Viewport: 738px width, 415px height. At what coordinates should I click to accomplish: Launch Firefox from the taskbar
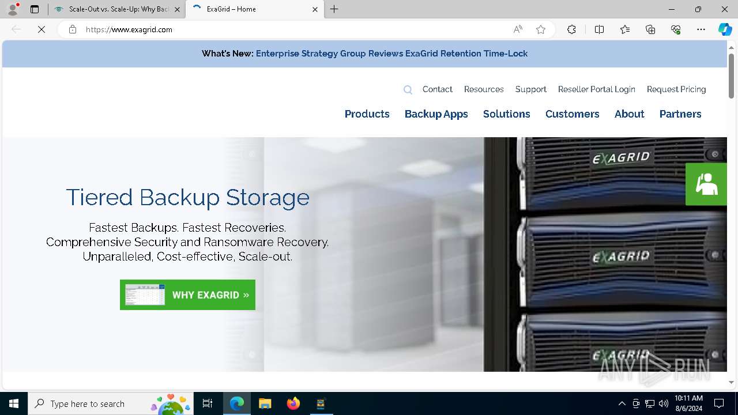pos(293,403)
